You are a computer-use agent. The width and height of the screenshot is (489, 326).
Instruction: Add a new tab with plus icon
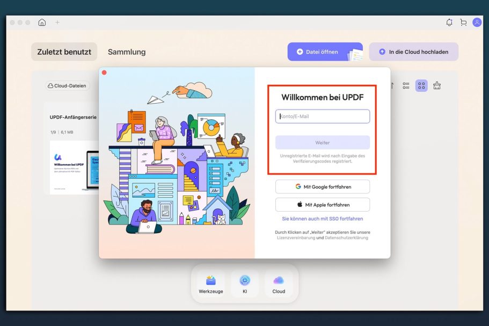[57, 23]
